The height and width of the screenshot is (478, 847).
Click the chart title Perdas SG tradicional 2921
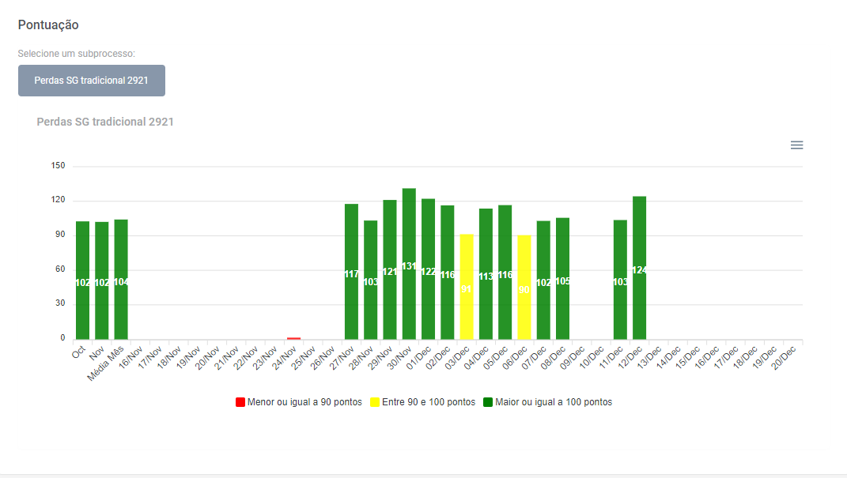click(105, 122)
